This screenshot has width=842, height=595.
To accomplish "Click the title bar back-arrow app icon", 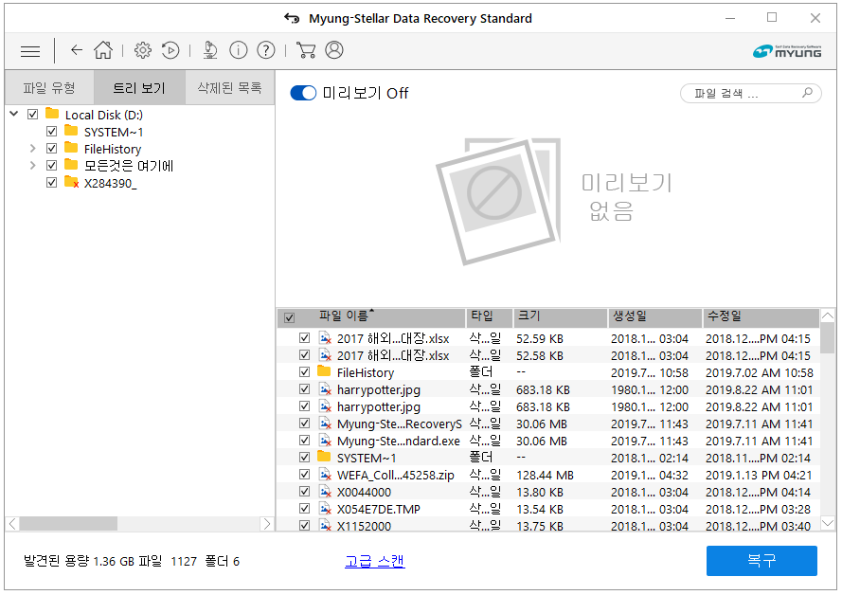I will pyautogui.click(x=292, y=18).
